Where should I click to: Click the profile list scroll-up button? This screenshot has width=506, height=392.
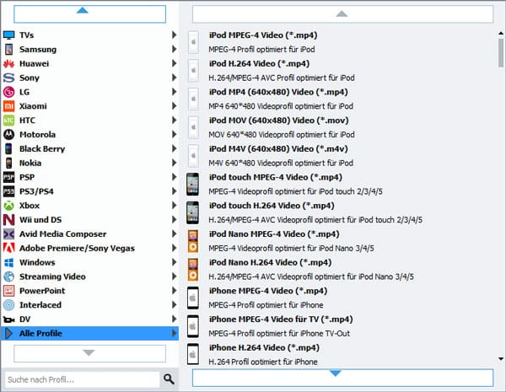tap(342, 13)
